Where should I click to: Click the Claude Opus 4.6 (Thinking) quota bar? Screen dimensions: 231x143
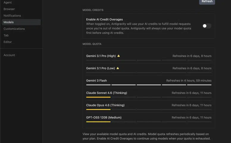coord(149,109)
